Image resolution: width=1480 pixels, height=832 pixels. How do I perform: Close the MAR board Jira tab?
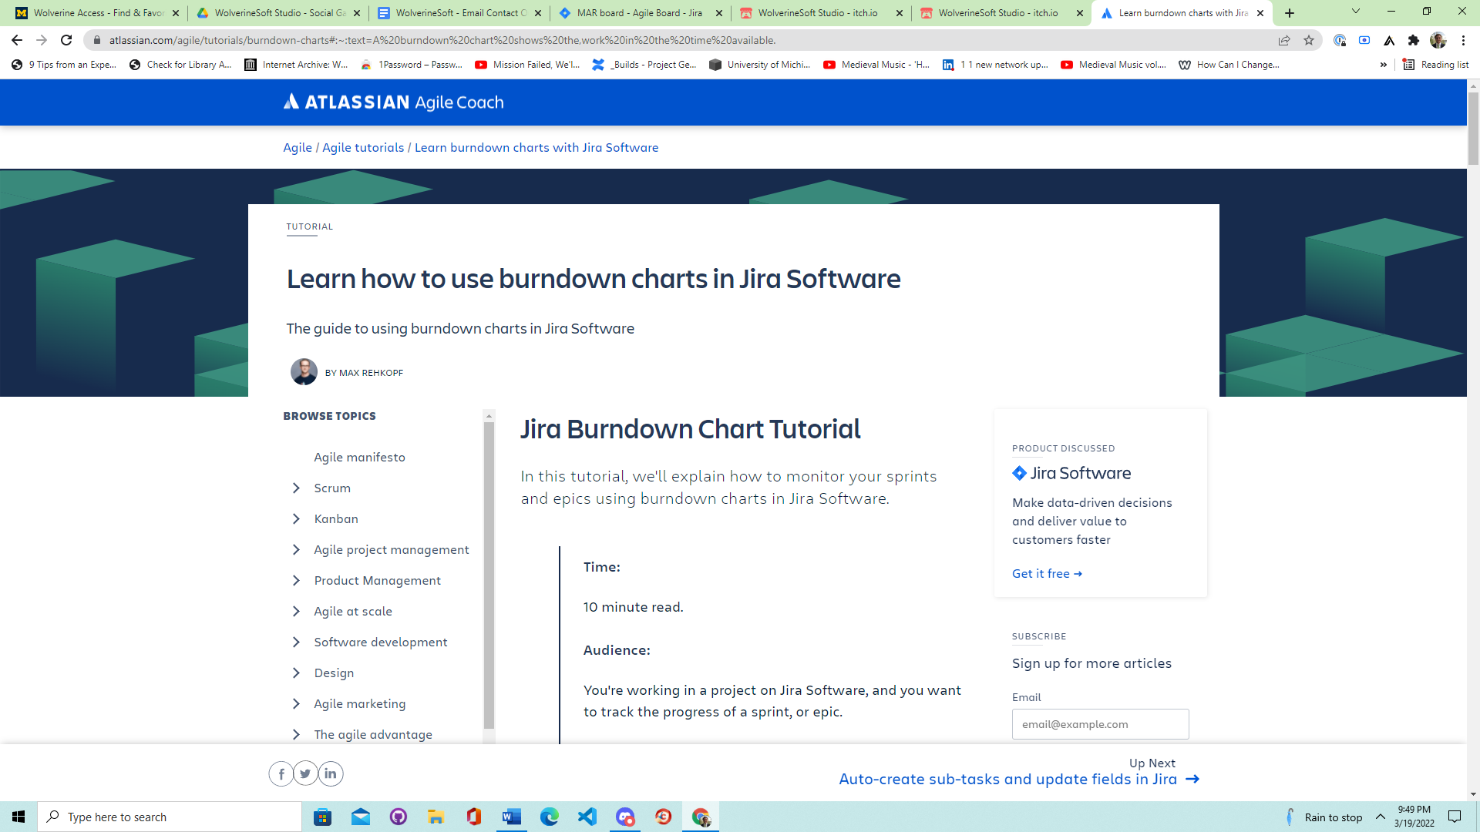point(718,13)
